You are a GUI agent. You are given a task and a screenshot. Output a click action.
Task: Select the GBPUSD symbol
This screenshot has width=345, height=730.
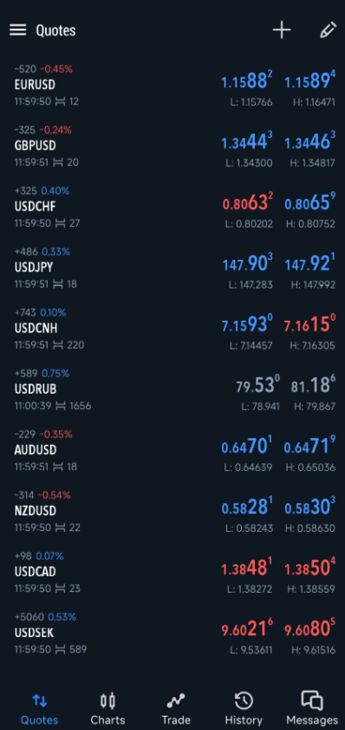[35, 146]
